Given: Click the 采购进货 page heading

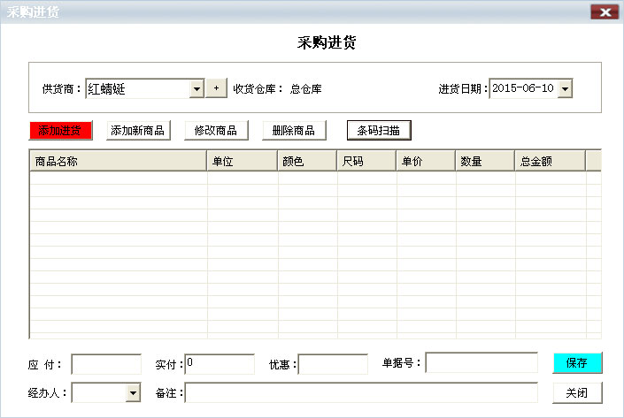Looking at the screenshot, I should [x=327, y=42].
